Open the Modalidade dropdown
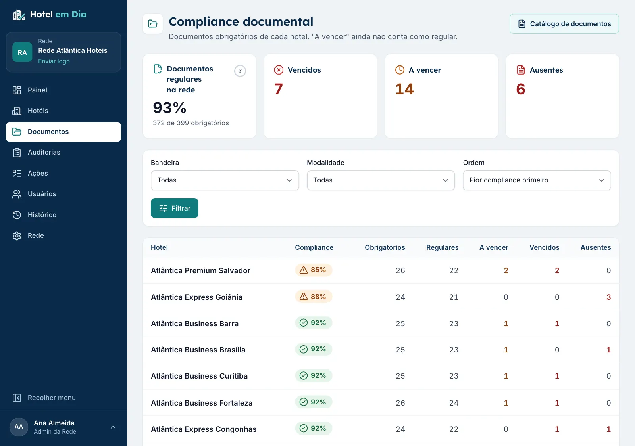Screen dimensions: 635x446 [x=381, y=180]
